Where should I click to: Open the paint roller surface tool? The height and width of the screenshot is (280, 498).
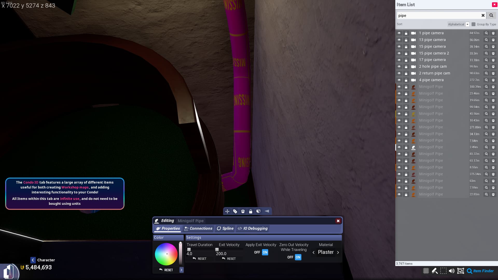click(435, 271)
